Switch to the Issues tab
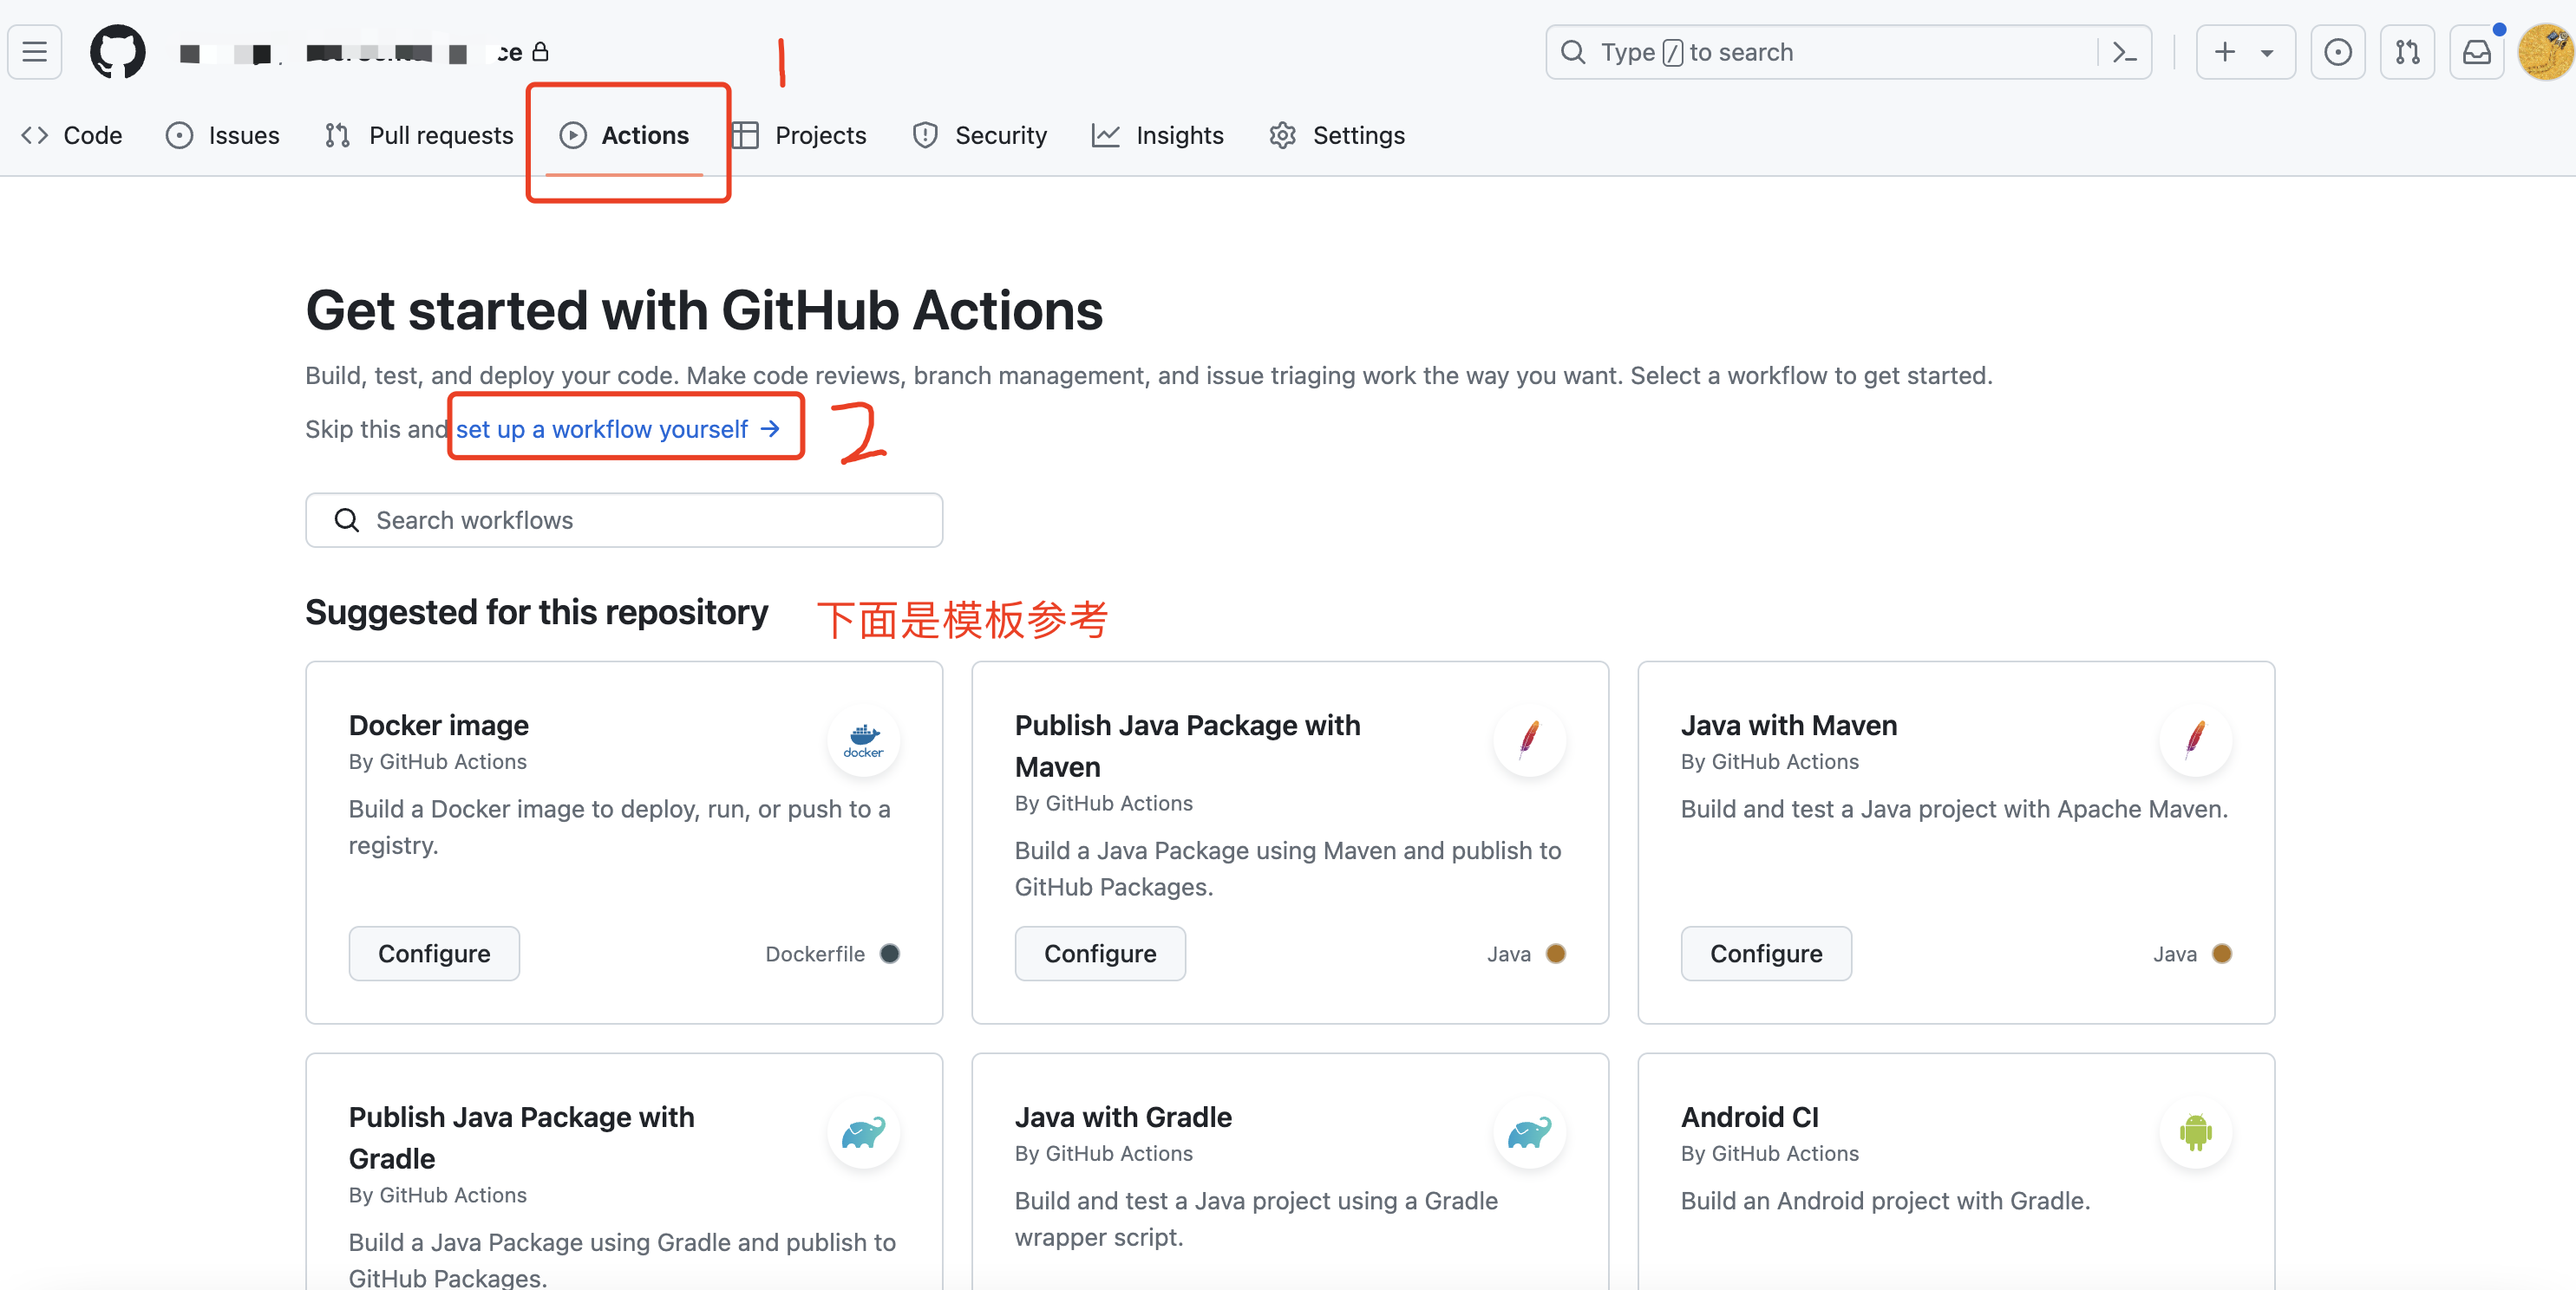Image resolution: width=2576 pixels, height=1290 pixels. click(x=222, y=135)
